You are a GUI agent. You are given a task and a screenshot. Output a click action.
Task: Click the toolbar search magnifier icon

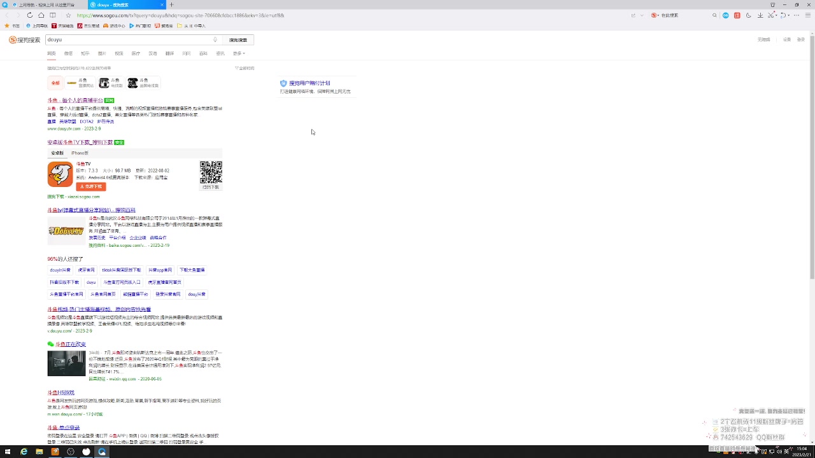[x=715, y=15]
